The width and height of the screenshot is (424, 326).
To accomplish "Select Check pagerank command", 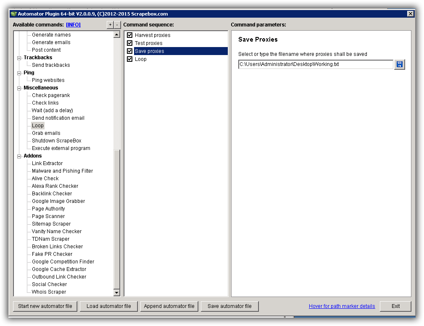I will (x=51, y=95).
